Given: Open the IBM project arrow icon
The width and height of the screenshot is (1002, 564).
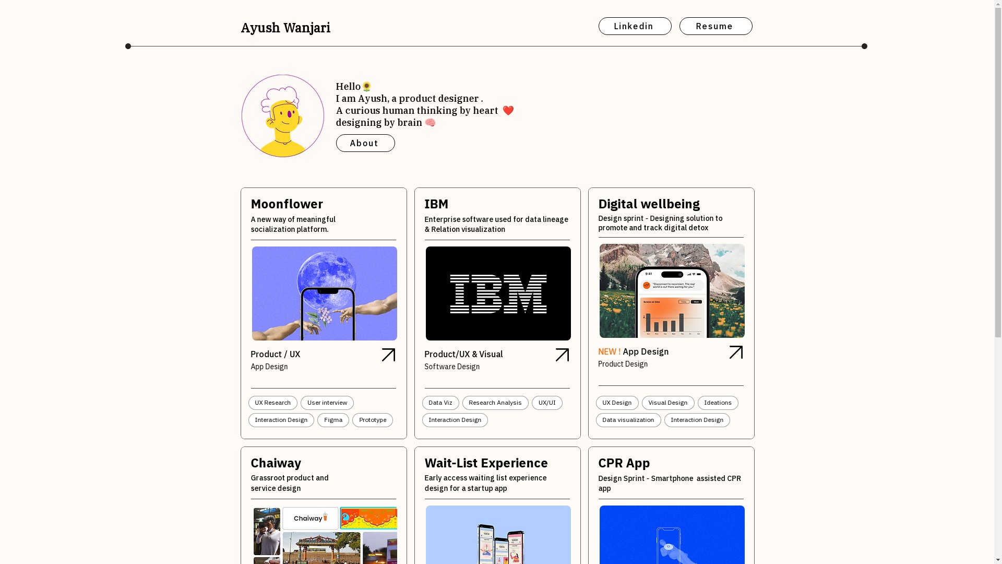Looking at the screenshot, I should [x=562, y=355].
